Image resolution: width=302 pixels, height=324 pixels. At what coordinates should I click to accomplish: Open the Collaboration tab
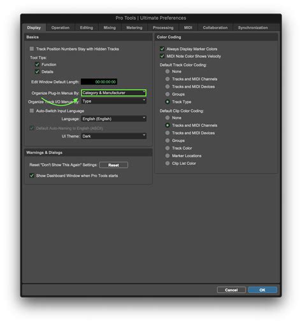coord(215,27)
